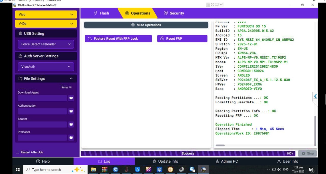Image resolution: width=326 pixels, height=174 pixels.
Task: Click the blue side panel arrow
Action: point(315,97)
